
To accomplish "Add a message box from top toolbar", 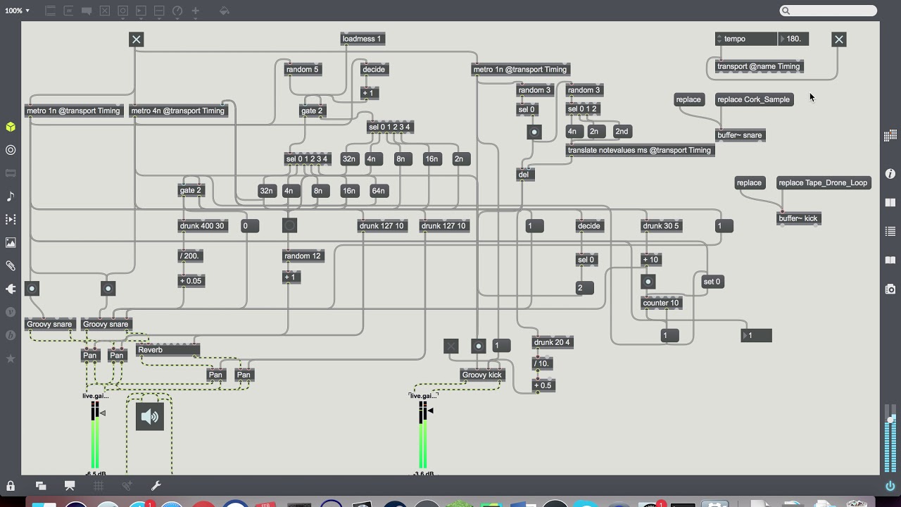I will click(68, 11).
